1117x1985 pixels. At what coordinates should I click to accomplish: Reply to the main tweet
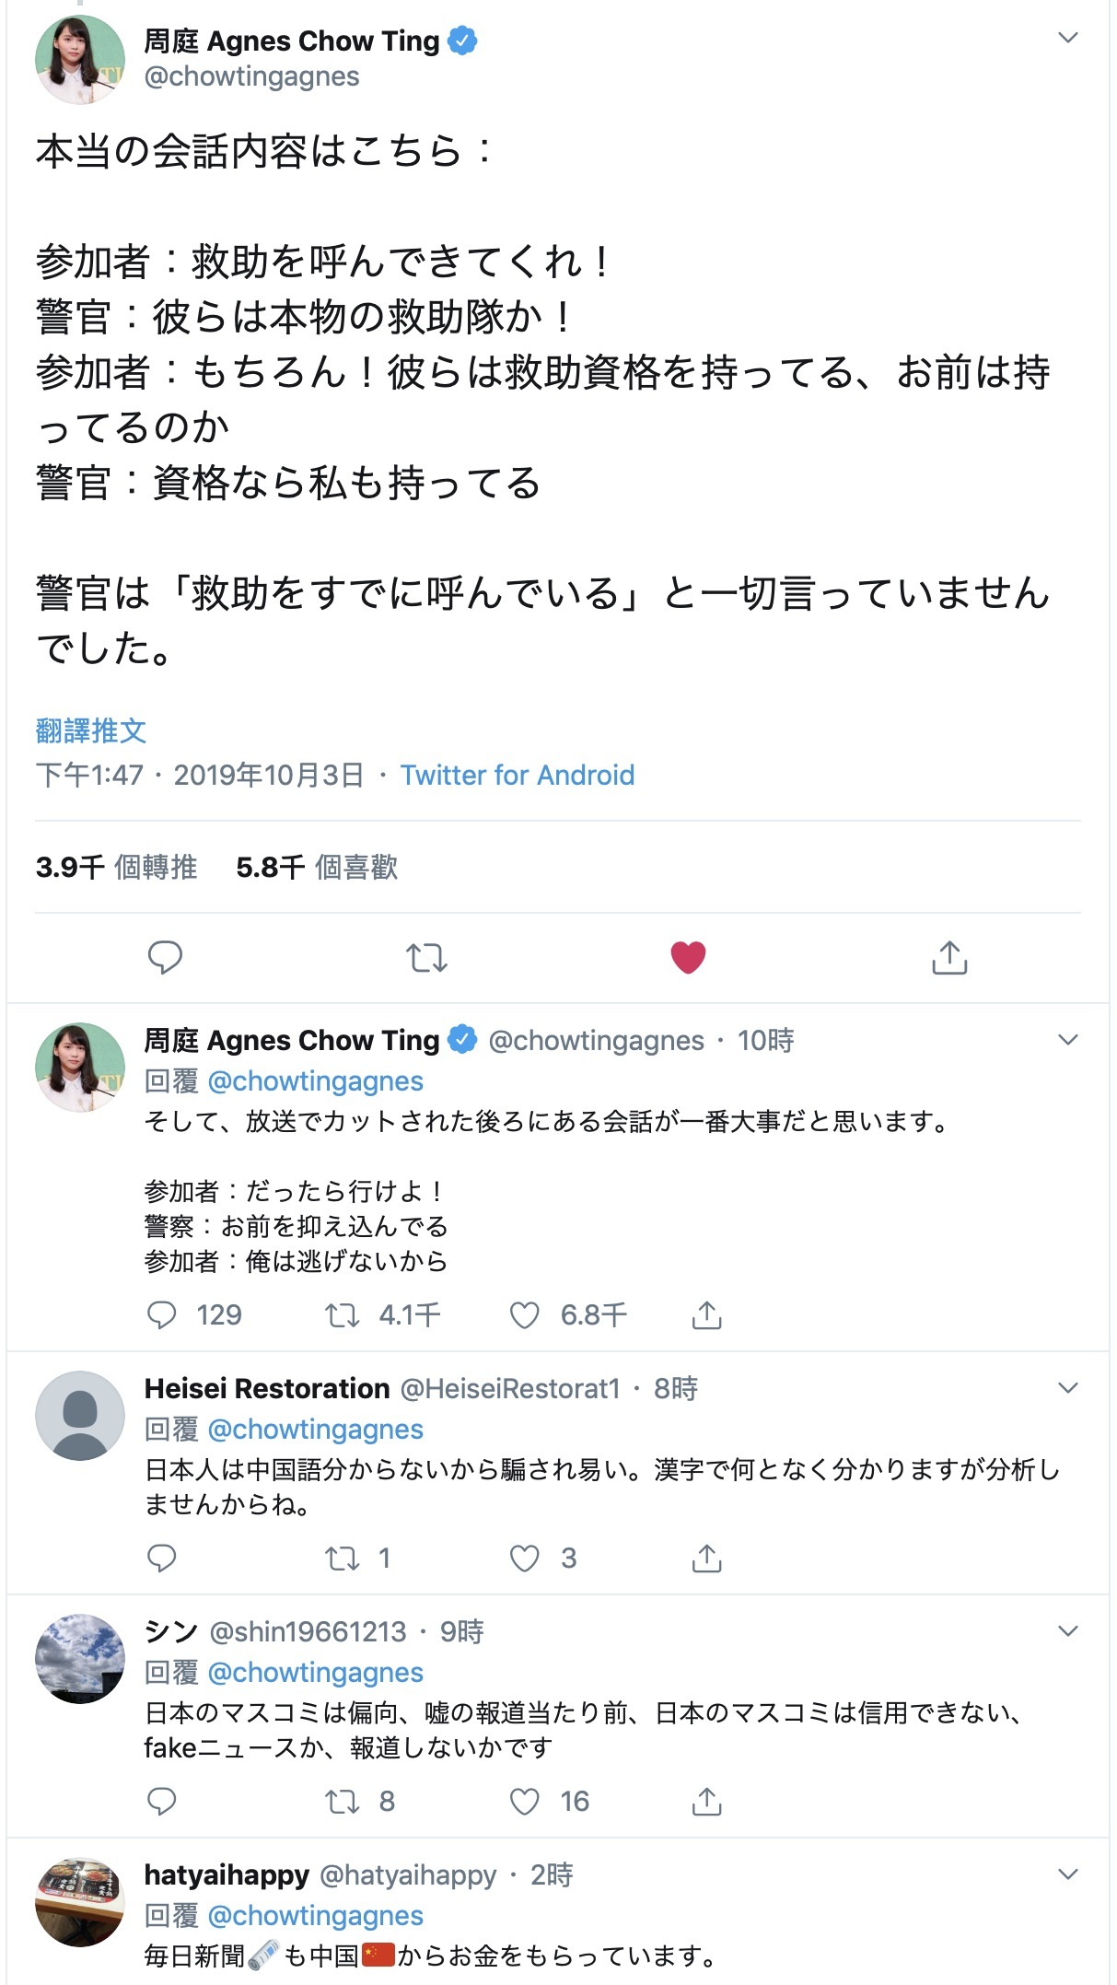coord(165,958)
